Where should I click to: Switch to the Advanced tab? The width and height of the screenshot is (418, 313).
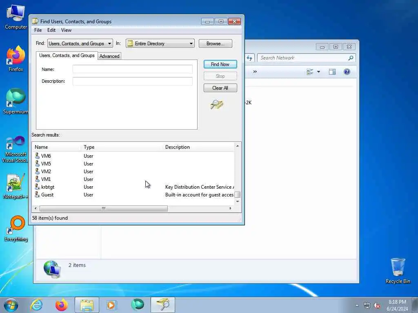[109, 56]
